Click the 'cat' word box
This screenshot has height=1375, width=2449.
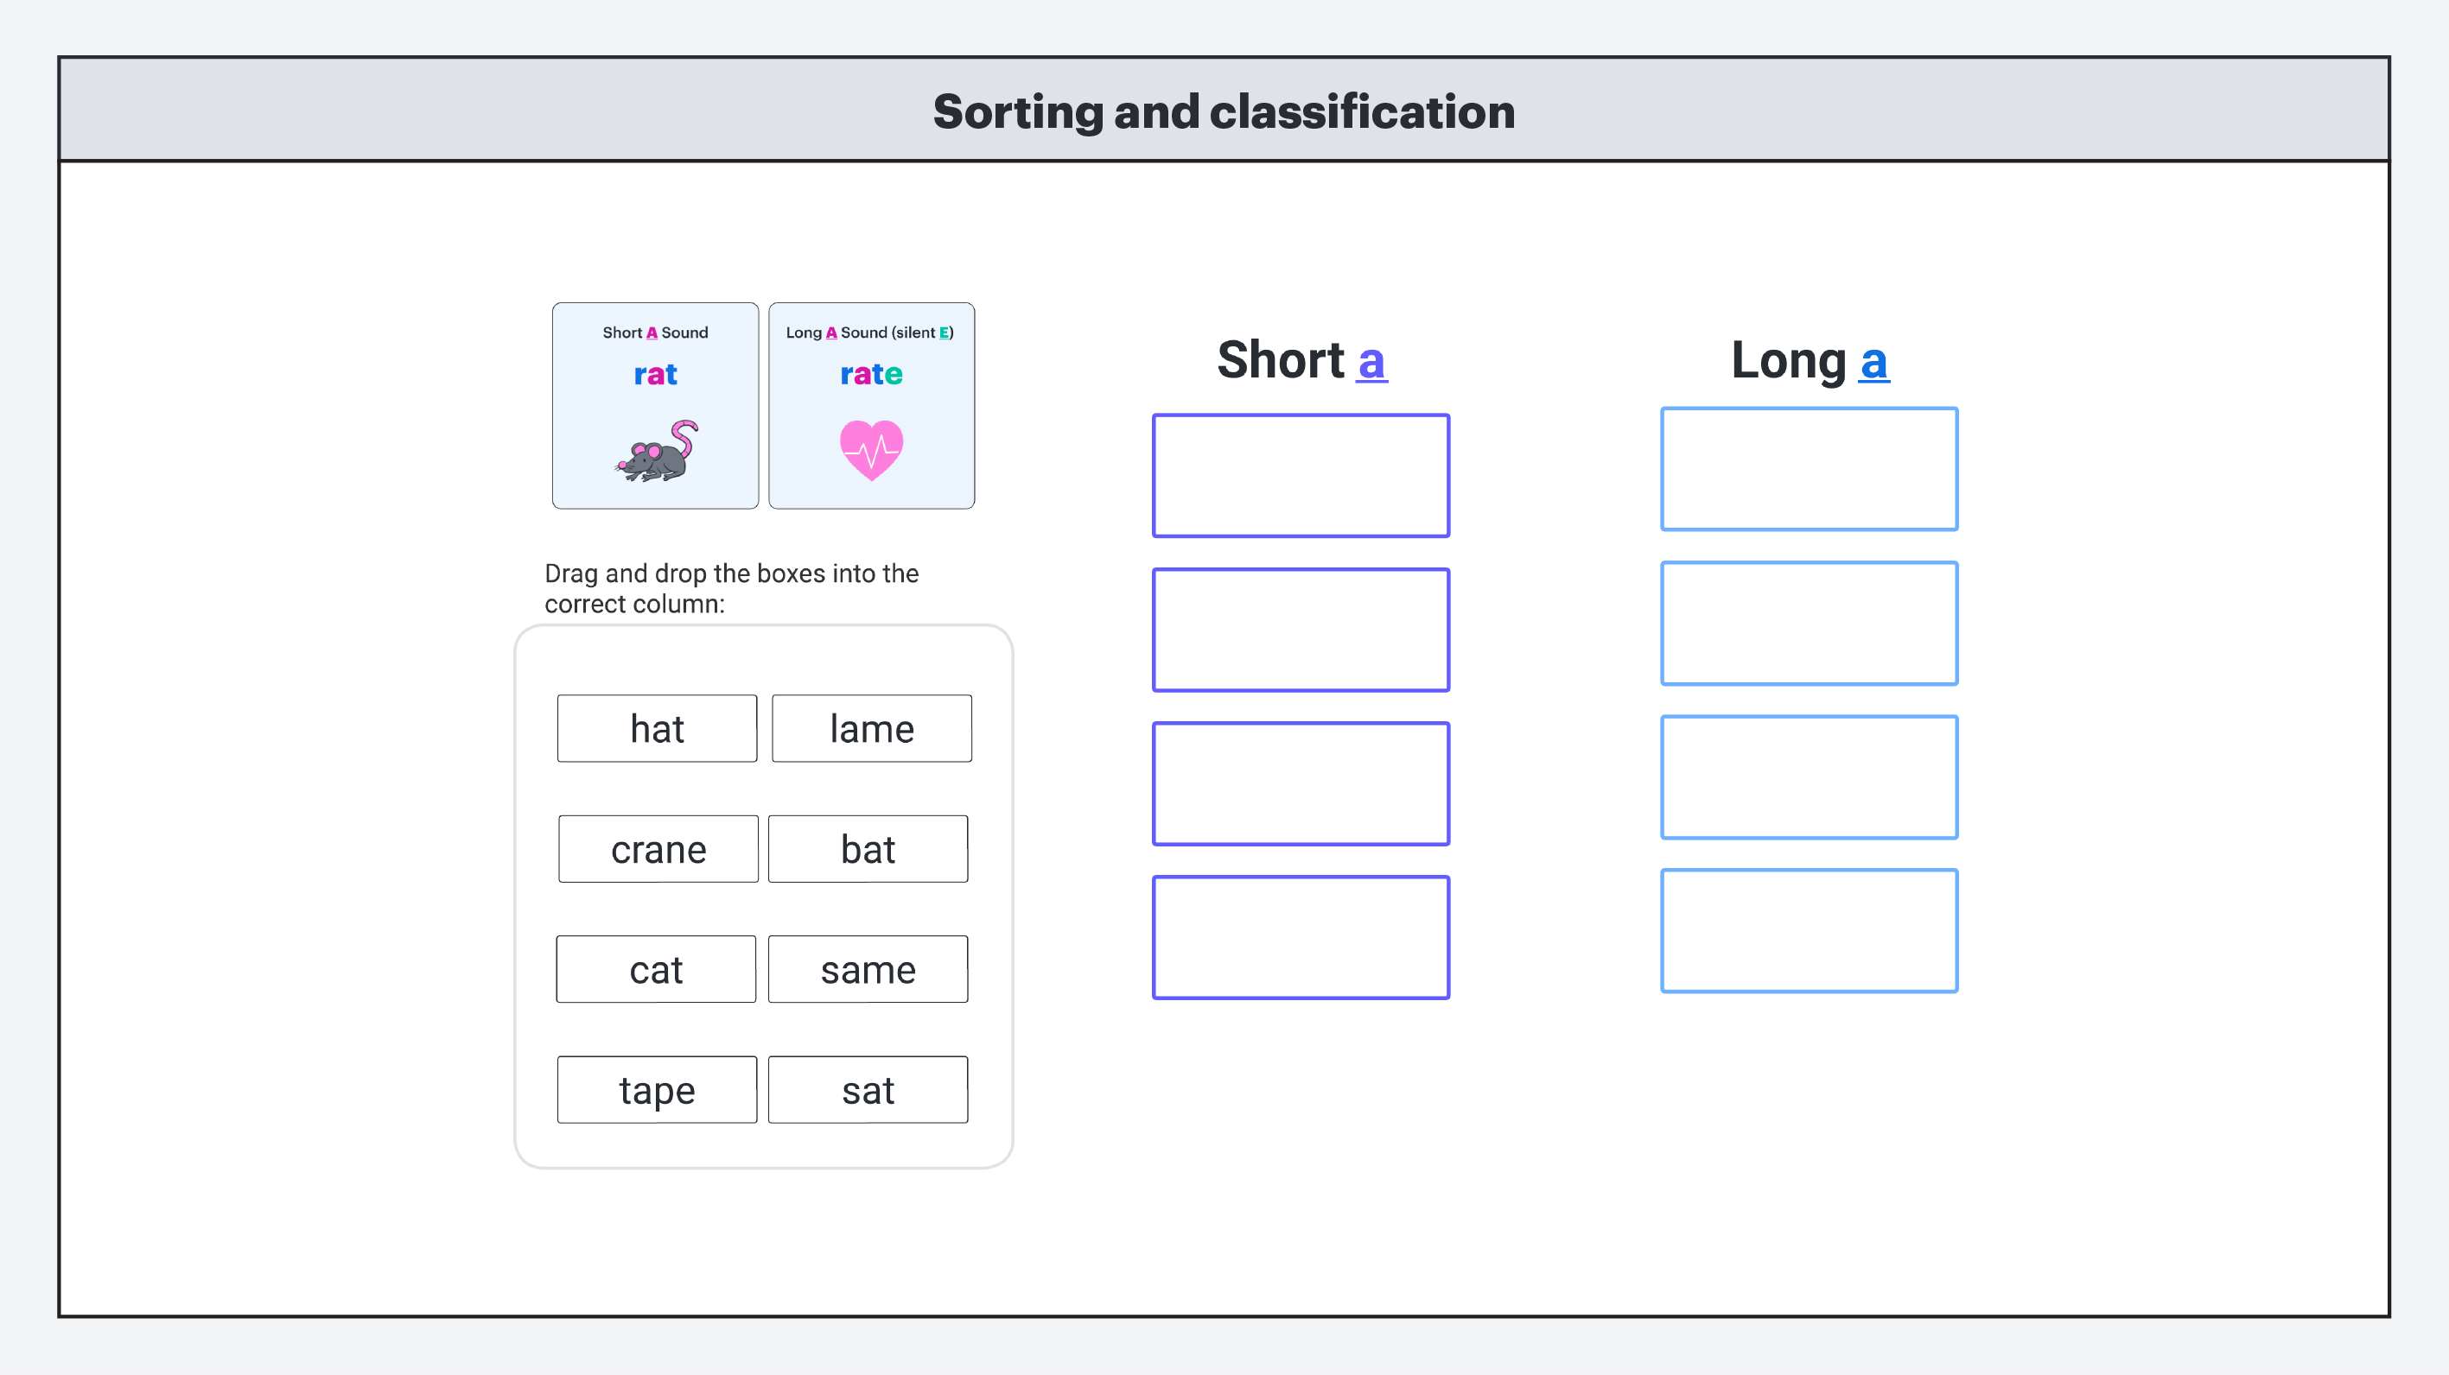click(x=656, y=969)
